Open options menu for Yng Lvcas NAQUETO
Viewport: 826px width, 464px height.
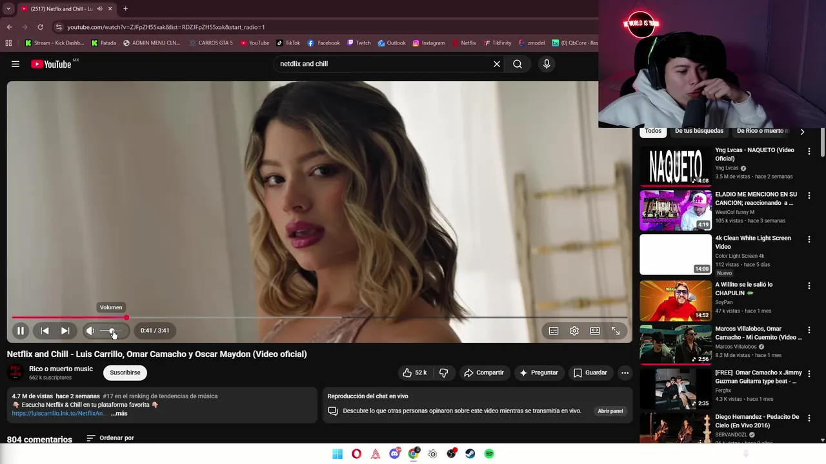[809, 151]
